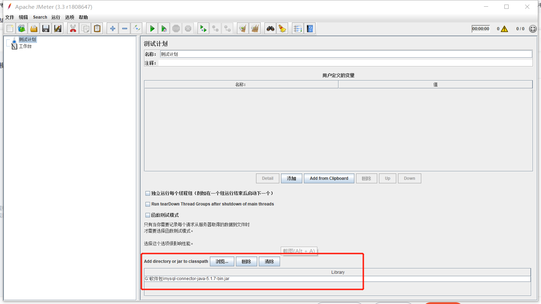Enable running each thread group independently
This screenshot has height=304, width=541.
click(x=148, y=194)
